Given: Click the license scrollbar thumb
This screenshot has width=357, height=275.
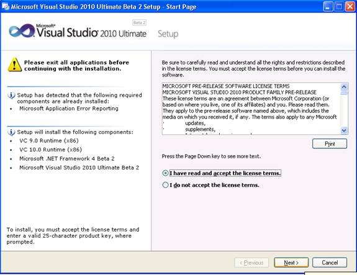Looking at the screenshot, I should click(x=344, y=92).
